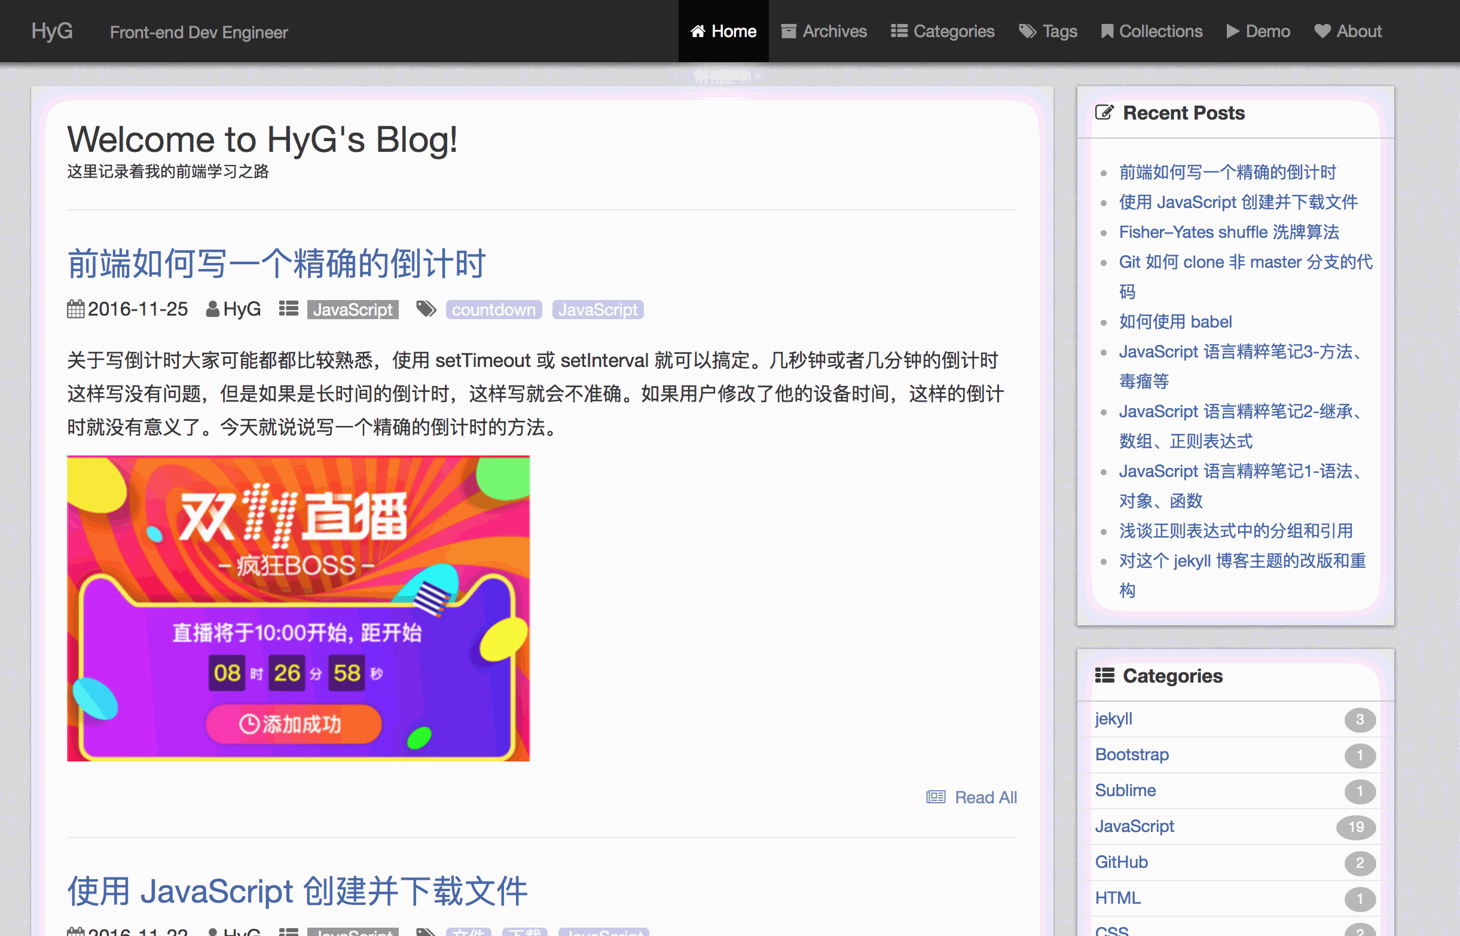Click the Collections bookmark icon
This screenshot has height=936, width=1460.
tap(1107, 31)
